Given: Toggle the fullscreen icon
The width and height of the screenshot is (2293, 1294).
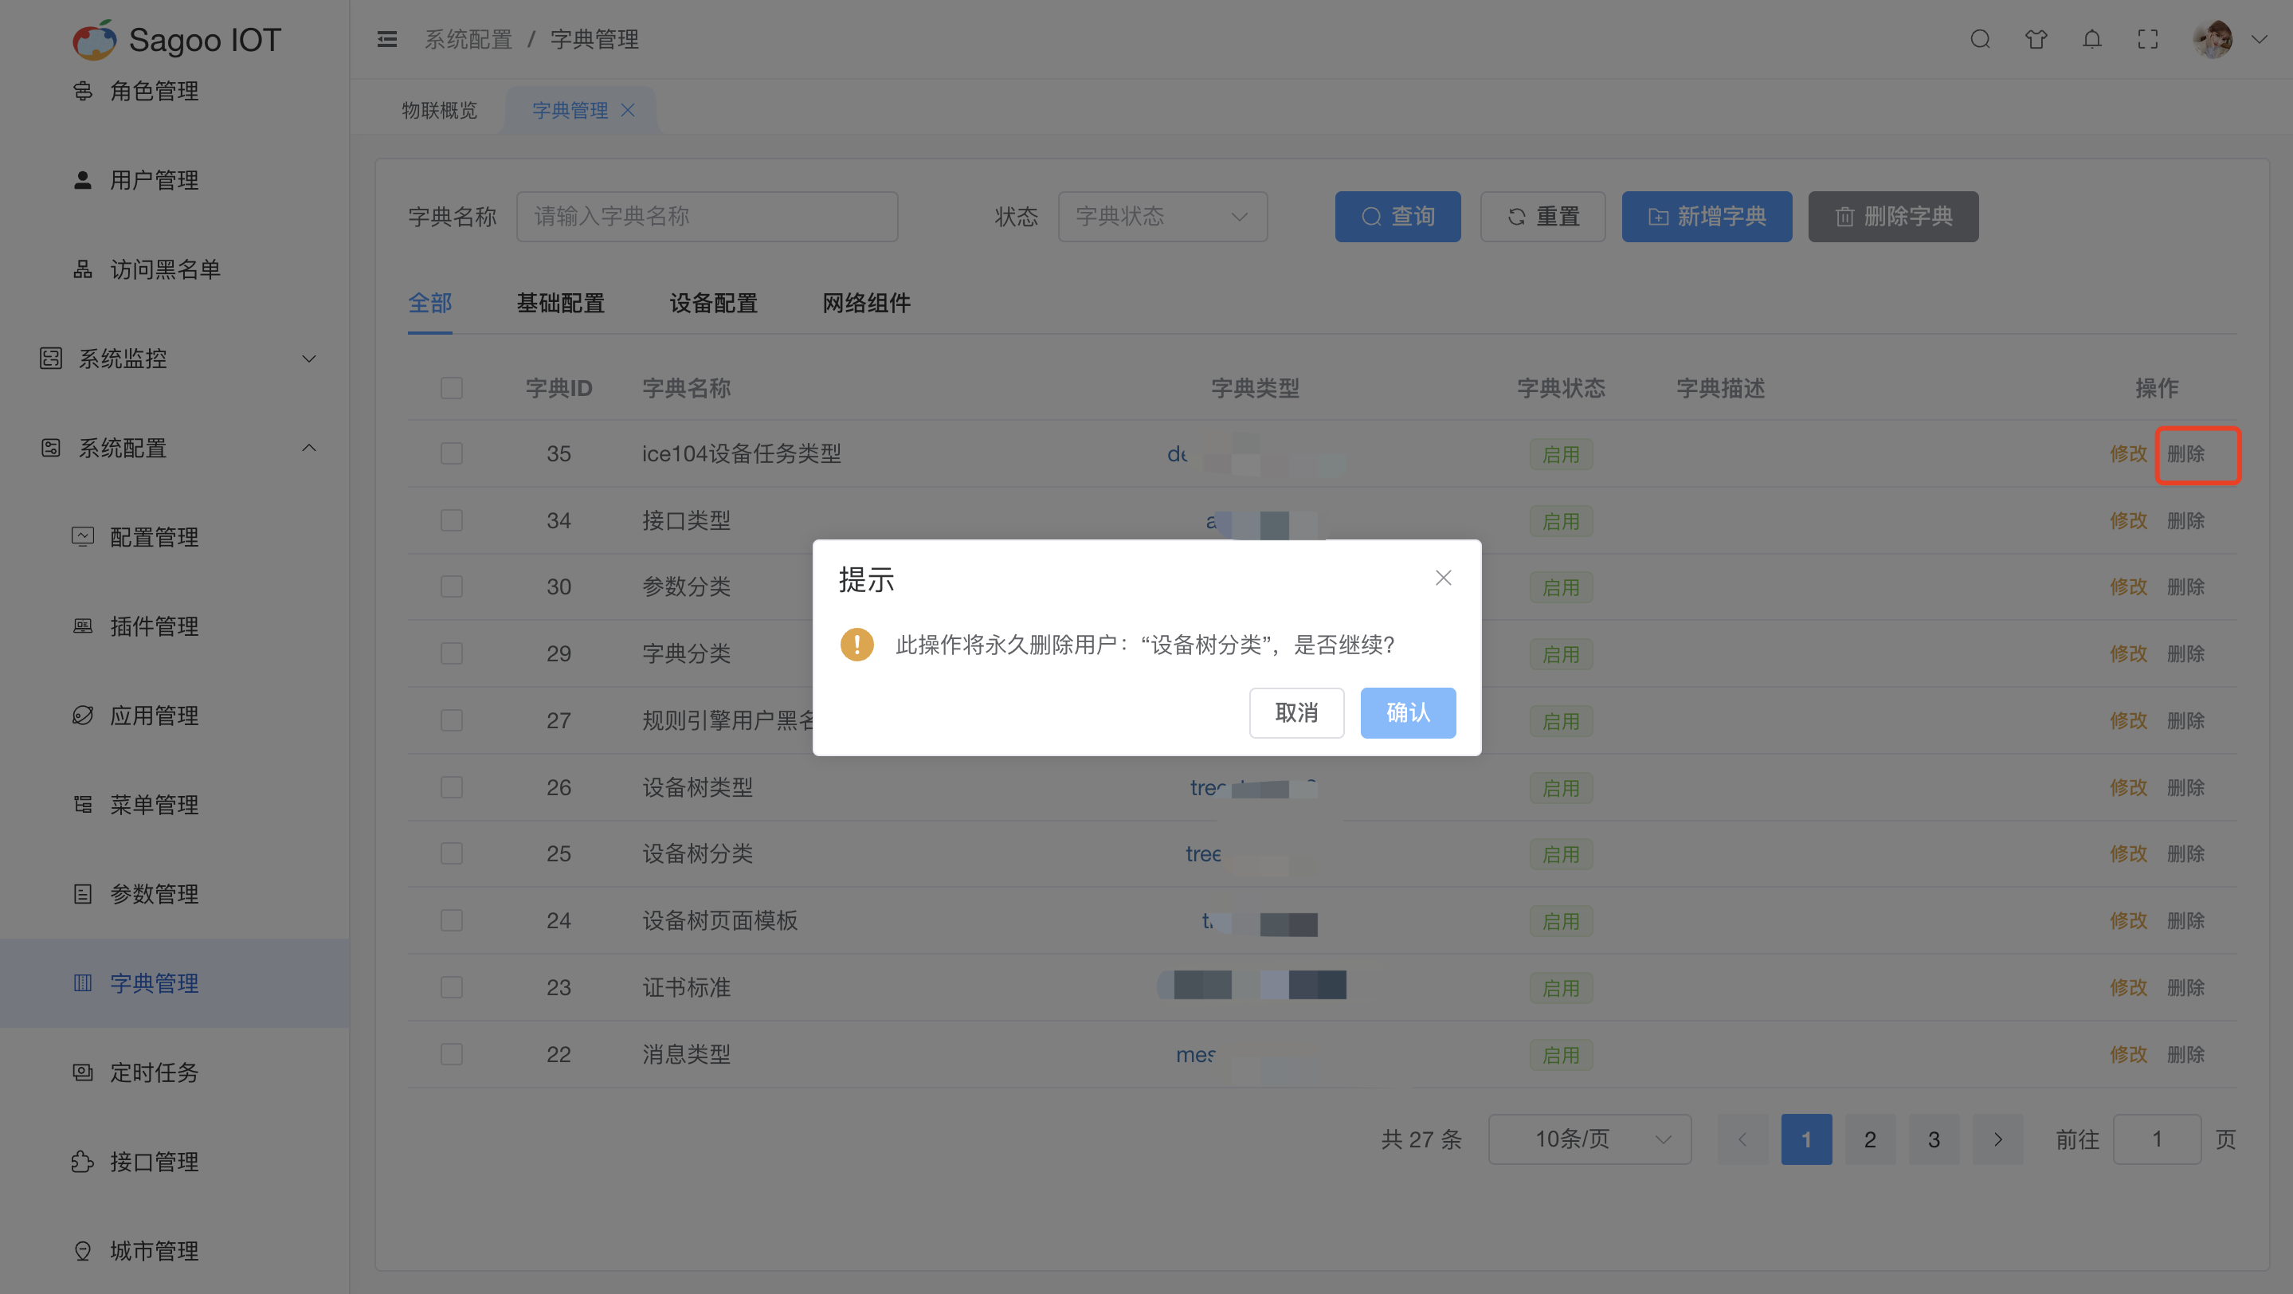Looking at the screenshot, I should click(2148, 39).
